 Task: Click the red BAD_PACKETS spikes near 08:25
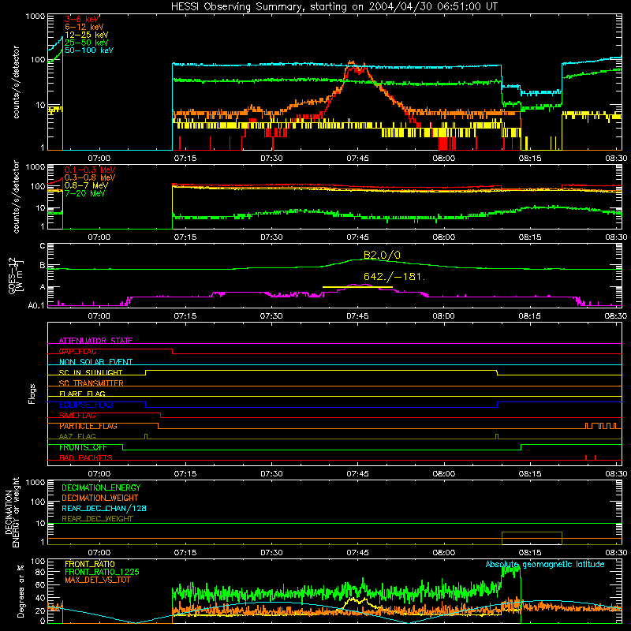click(x=590, y=457)
